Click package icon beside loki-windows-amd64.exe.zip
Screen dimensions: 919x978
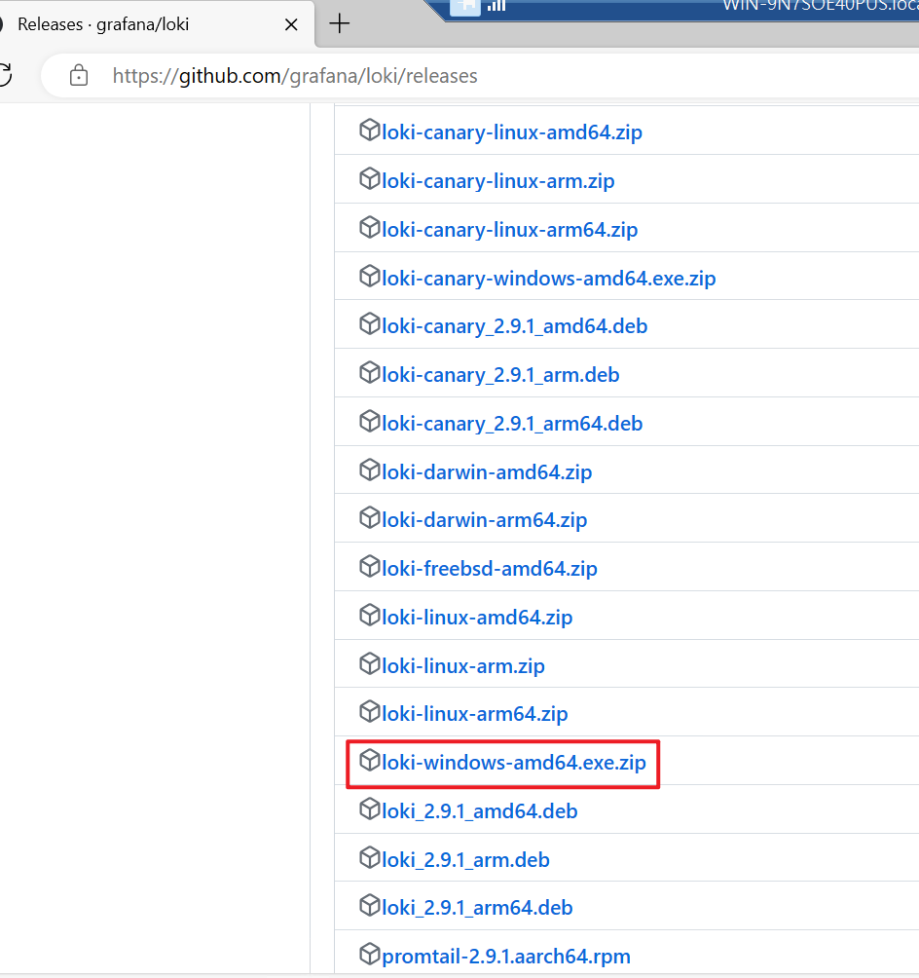coord(370,761)
